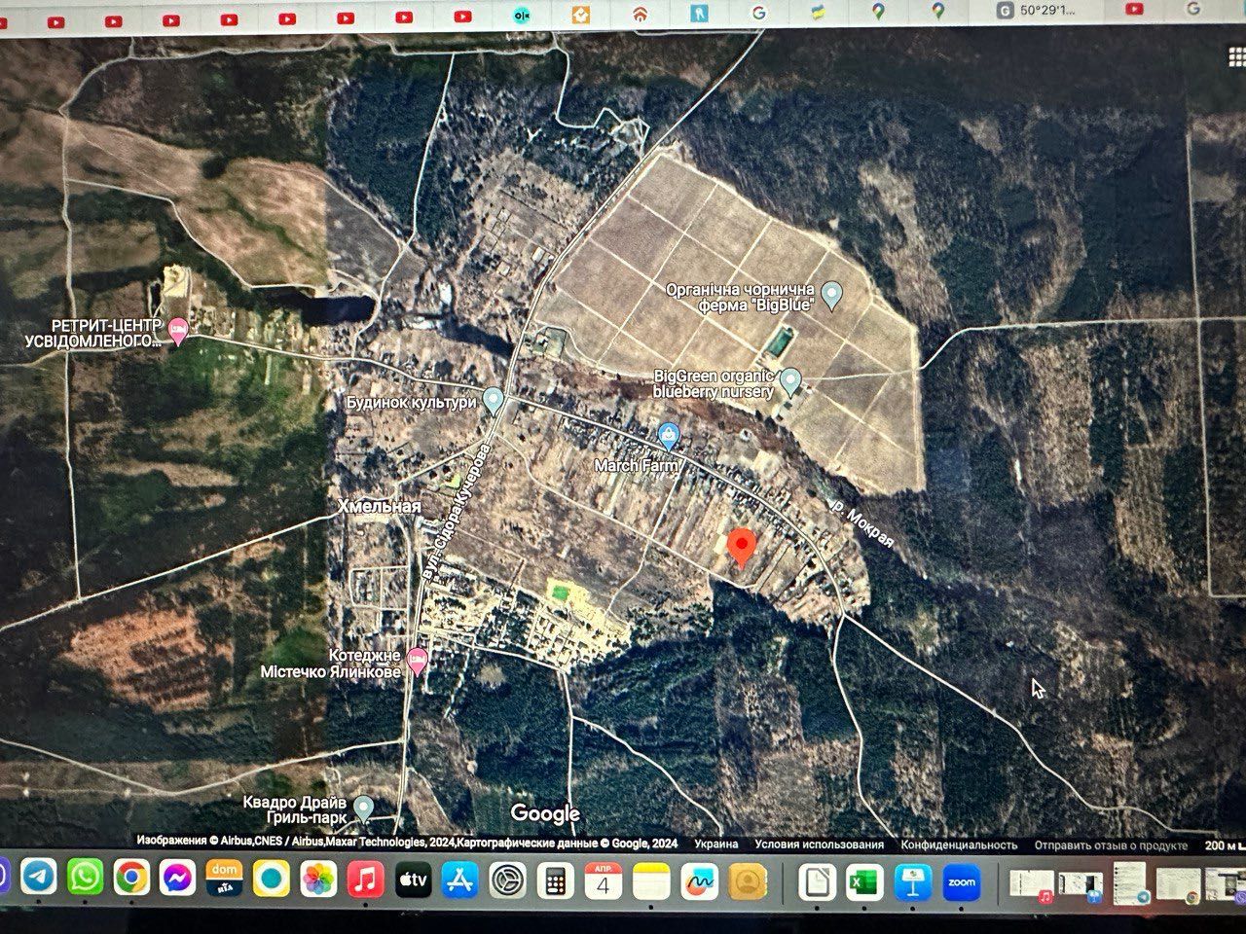
Task: Switch to the orange checkmark favicon tab
Action: [x=581, y=14]
